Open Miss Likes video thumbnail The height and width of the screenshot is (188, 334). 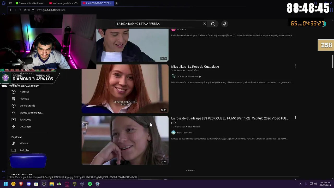point(125,89)
